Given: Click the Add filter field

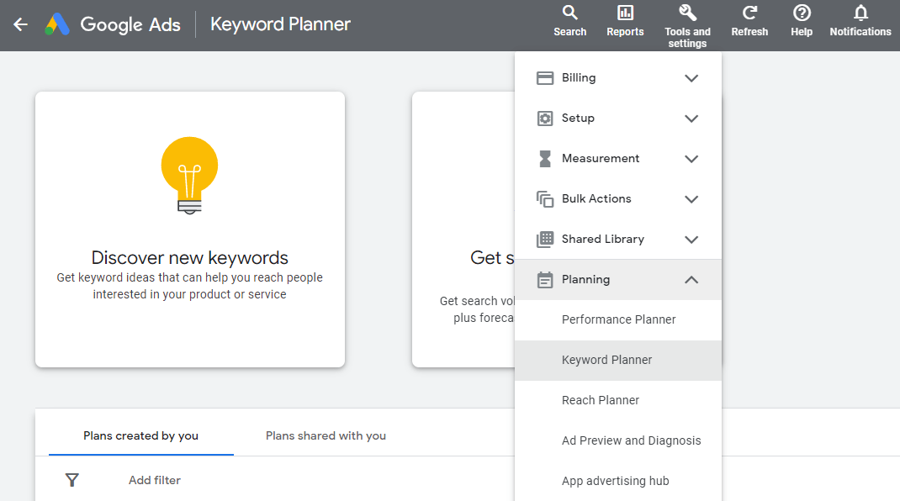Looking at the screenshot, I should point(155,480).
